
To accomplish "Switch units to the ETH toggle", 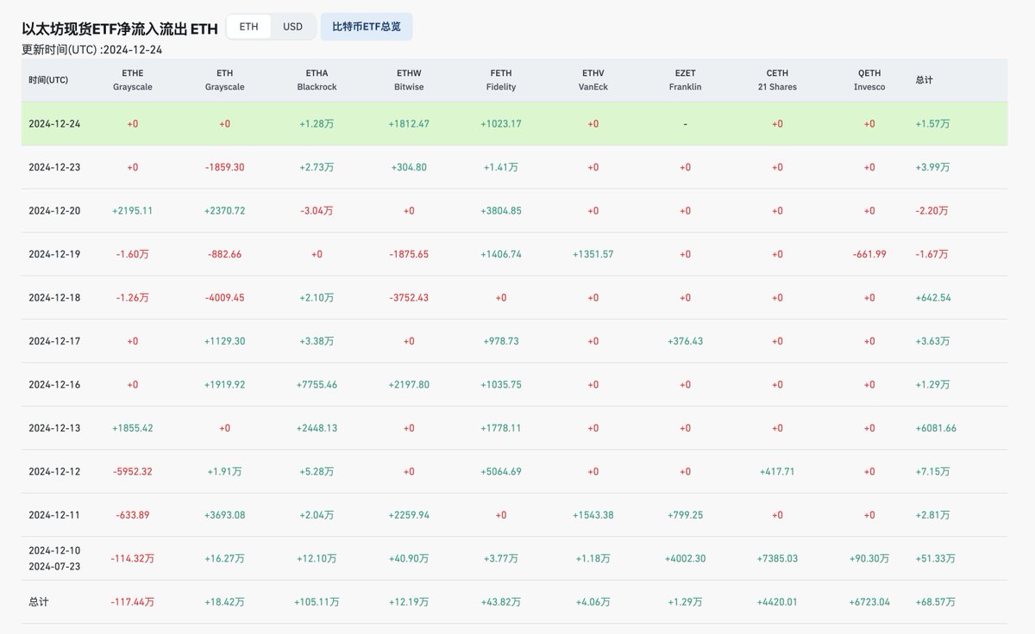I will [x=249, y=26].
